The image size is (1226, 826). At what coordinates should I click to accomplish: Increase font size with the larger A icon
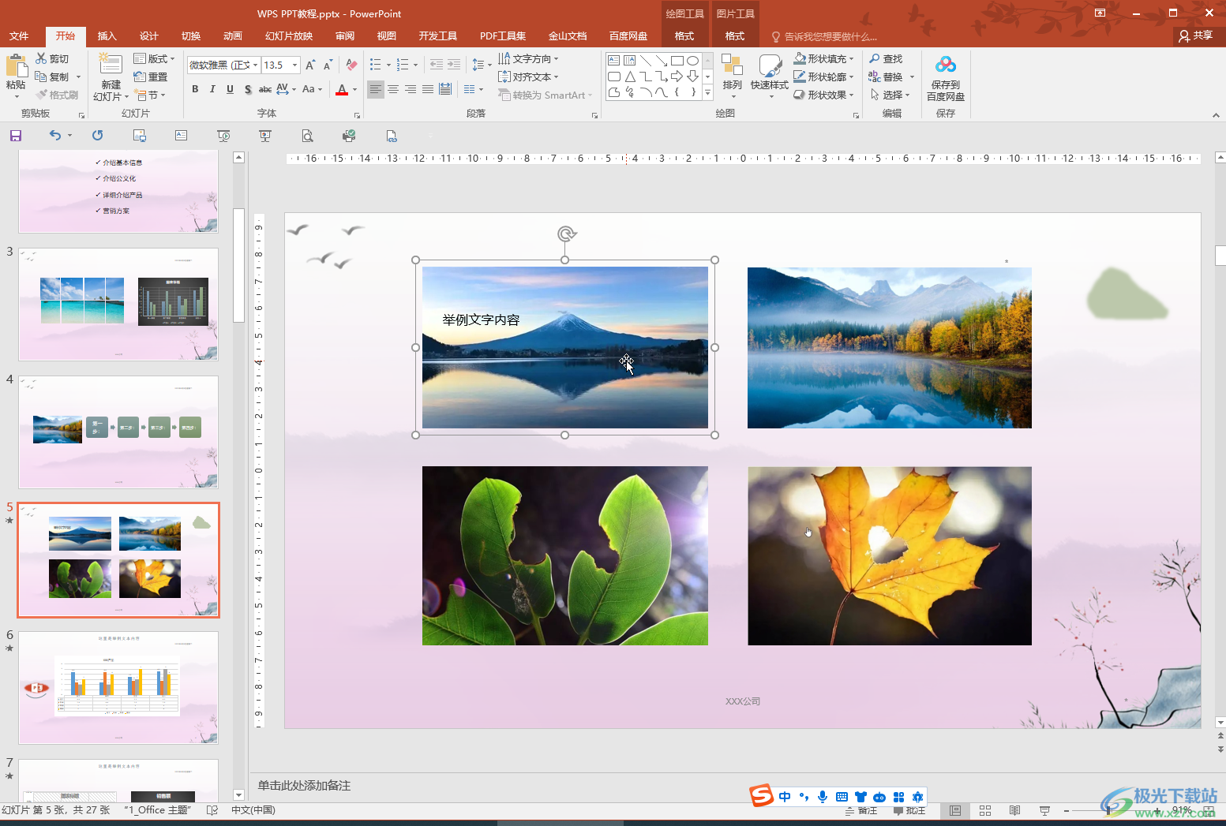(310, 65)
